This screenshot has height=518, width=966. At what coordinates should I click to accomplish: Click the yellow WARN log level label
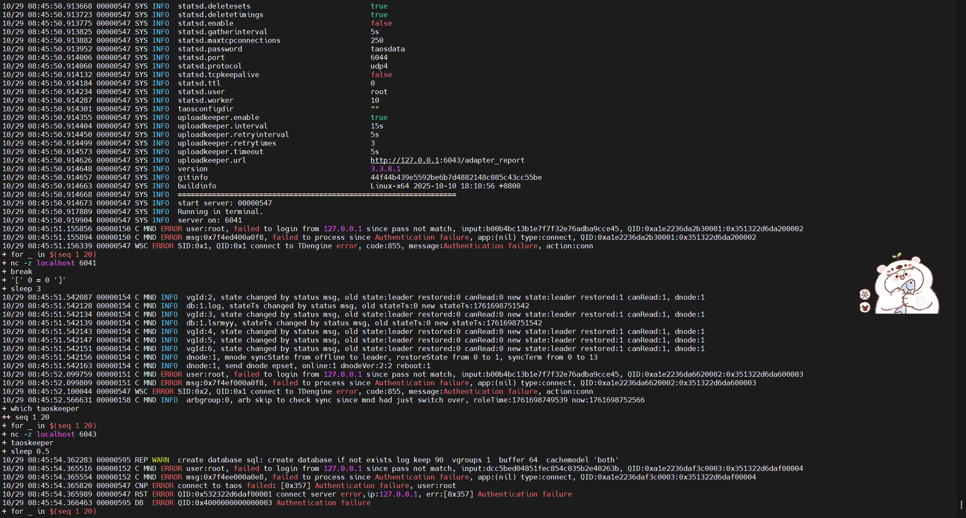160,460
